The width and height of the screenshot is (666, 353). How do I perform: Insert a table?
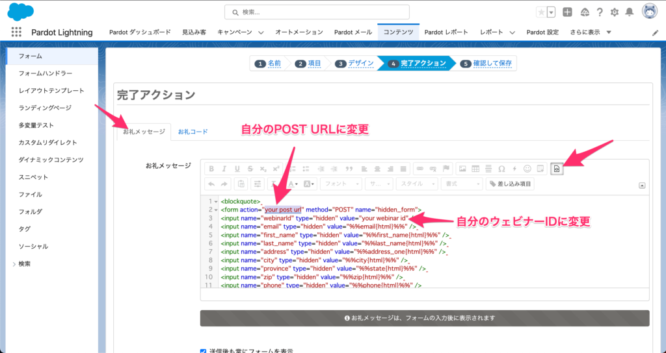pos(475,169)
